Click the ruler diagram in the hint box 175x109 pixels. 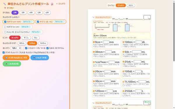coord(102,27)
